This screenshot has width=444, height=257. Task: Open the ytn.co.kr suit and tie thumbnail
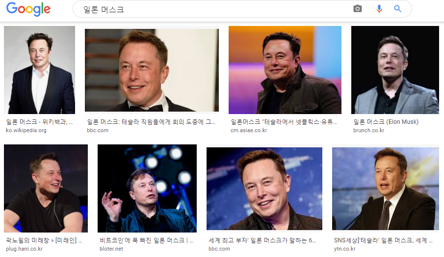click(386, 188)
